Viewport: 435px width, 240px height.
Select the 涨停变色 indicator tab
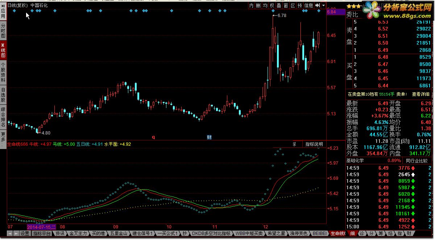pyautogui.click(x=299, y=233)
